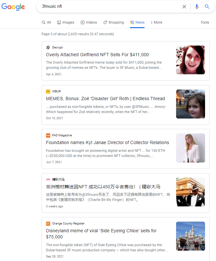Click the 精彩大马 source icon

[48, 180]
